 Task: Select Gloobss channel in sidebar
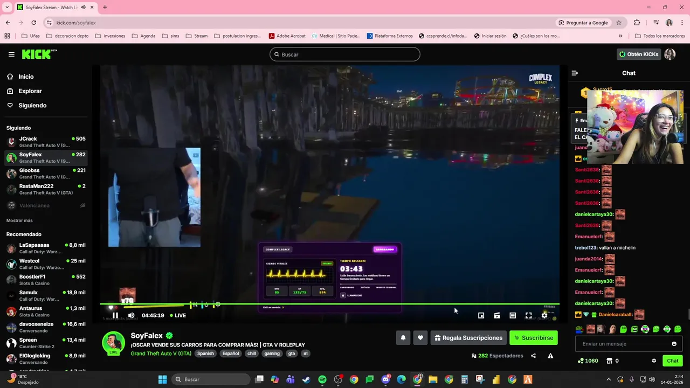click(45, 174)
